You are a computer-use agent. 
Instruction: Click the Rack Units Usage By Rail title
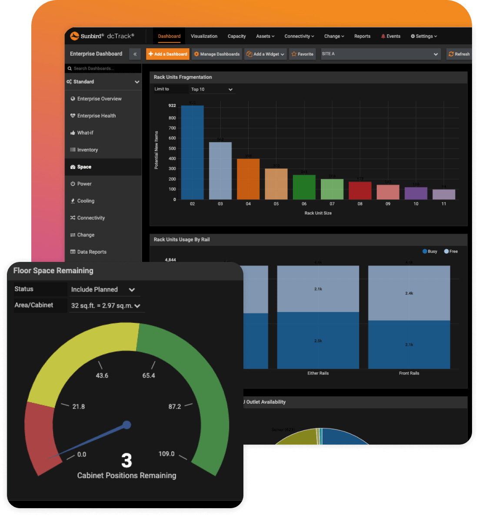[182, 240]
